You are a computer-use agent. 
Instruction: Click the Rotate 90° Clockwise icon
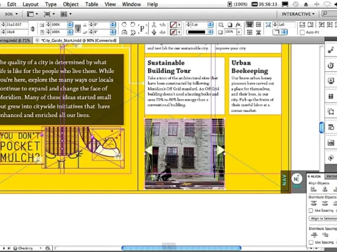pos(125,24)
